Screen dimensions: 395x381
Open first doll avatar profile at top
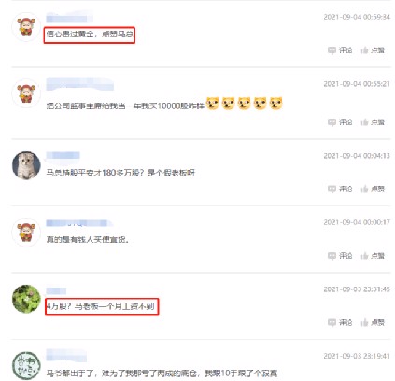coord(26,27)
